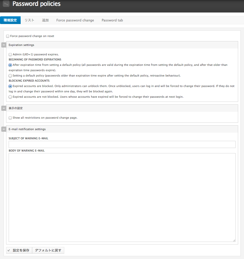244x259 pixels.
Task: Choose Expired accounts are blocked option
Action: coord(10,86)
